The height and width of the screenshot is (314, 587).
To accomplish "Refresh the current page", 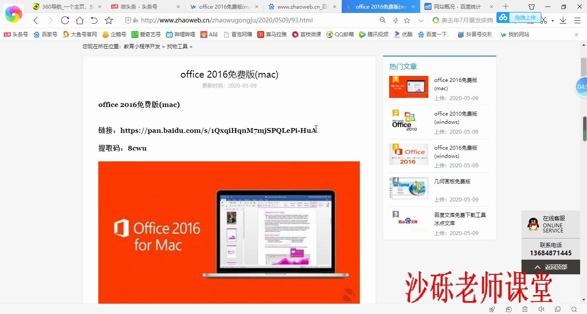I will (x=65, y=20).
